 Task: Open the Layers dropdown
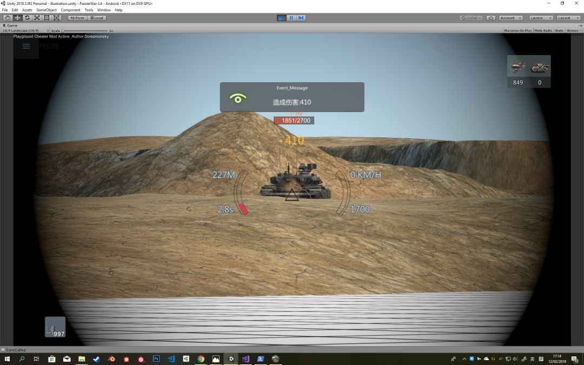[540, 18]
